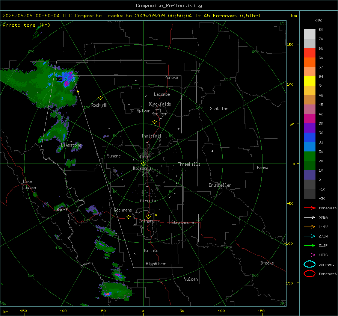Click the Limestone label

[x=71, y=145]
